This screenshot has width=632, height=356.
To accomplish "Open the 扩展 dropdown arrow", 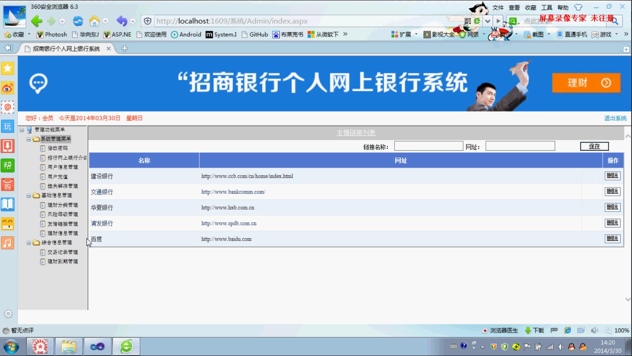I will point(416,34).
